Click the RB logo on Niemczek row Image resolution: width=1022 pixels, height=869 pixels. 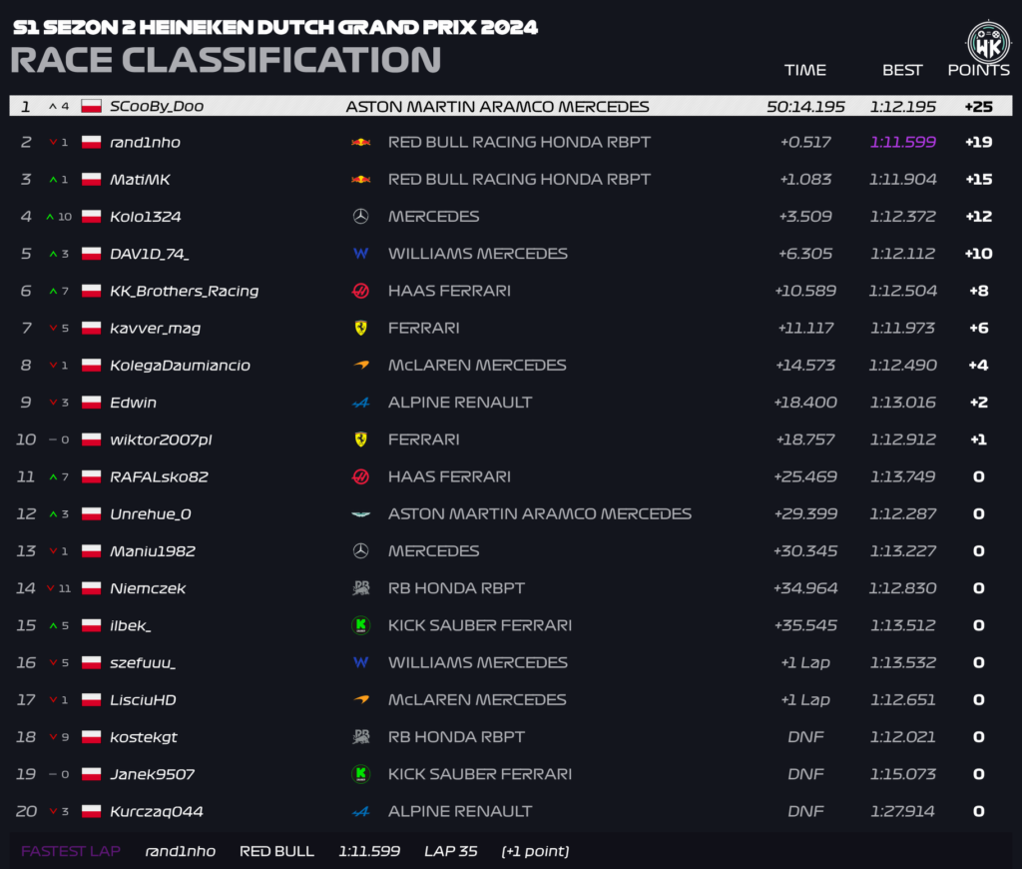pyautogui.click(x=360, y=588)
